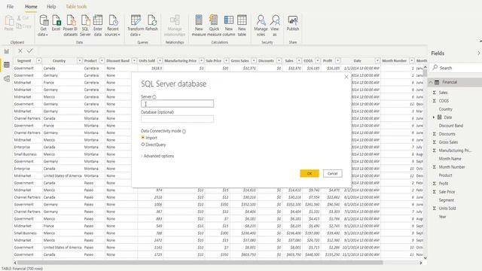Click the Excel import icon

(56, 23)
